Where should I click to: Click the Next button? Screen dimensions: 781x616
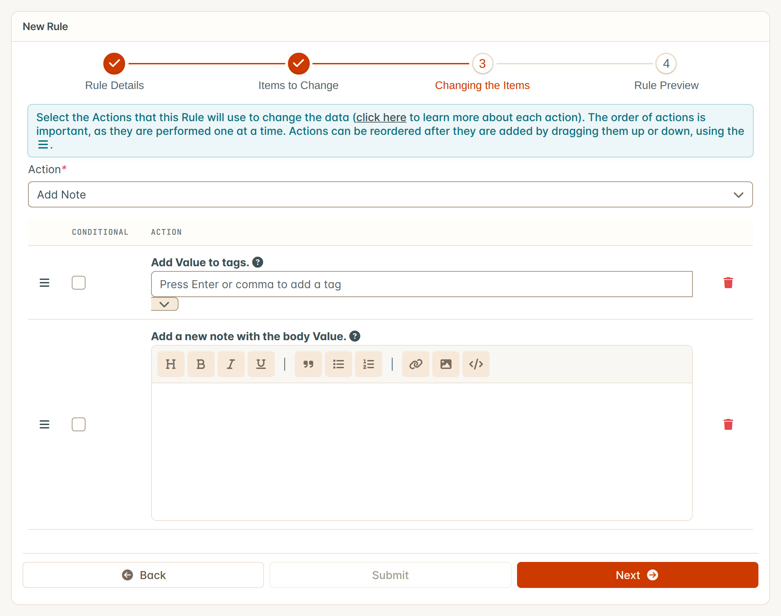[x=637, y=575]
